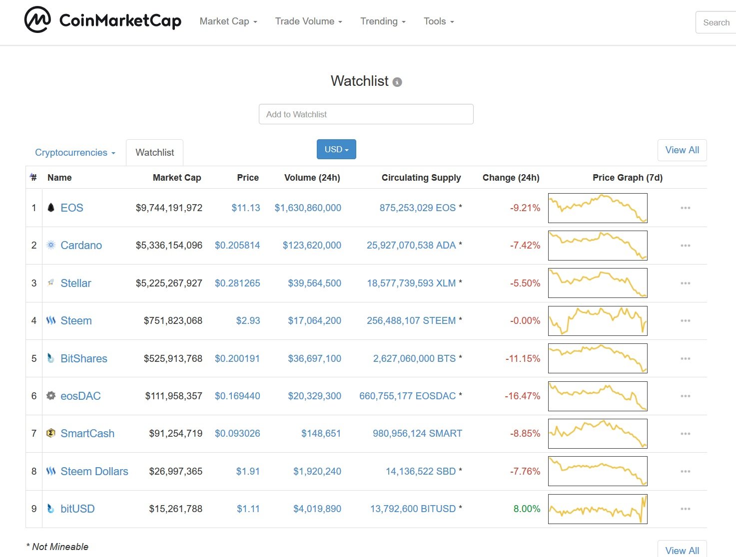Click the CoinMarketCap logo icon

(x=37, y=20)
